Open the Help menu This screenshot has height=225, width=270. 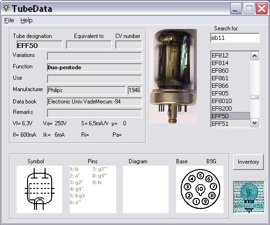(x=27, y=20)
